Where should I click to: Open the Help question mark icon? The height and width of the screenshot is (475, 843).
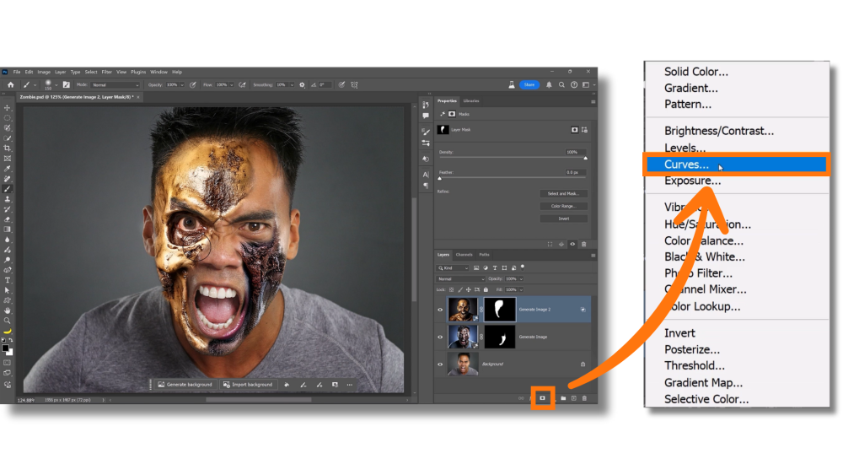573,84
